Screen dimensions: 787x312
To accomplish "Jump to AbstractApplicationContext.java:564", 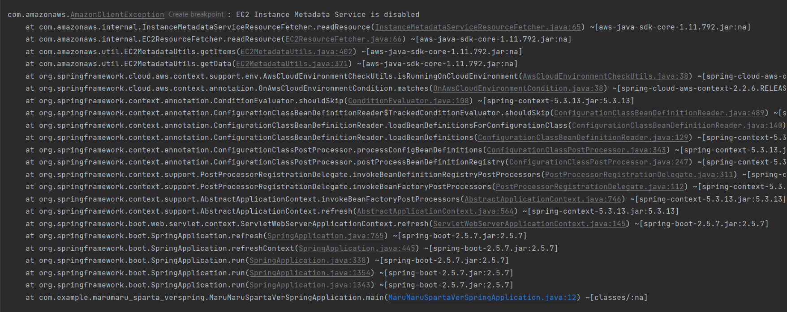I will (x=435, y=211).
